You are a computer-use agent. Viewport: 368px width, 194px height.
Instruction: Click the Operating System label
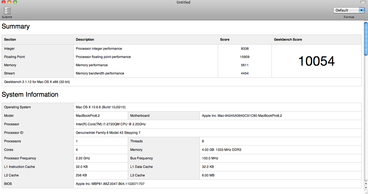pos(17,107)
